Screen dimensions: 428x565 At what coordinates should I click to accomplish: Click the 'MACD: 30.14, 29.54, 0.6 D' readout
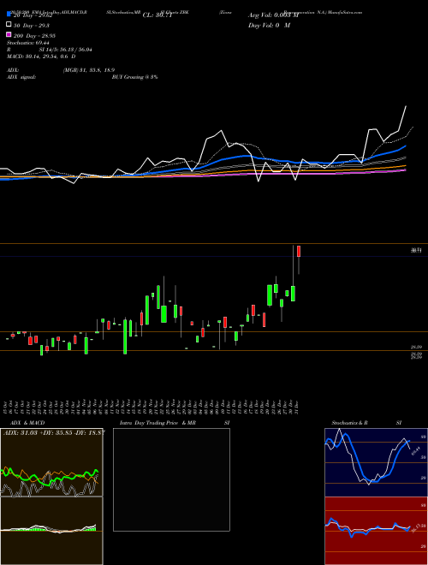pyautogui.click(x=41, y=56)
